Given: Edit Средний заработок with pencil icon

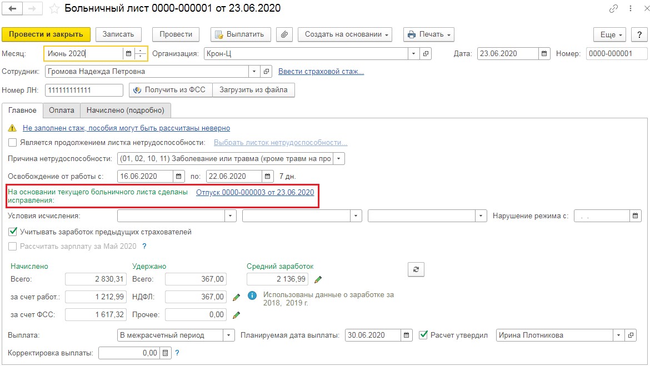Looking at the screenshot, I should point(318,279).
